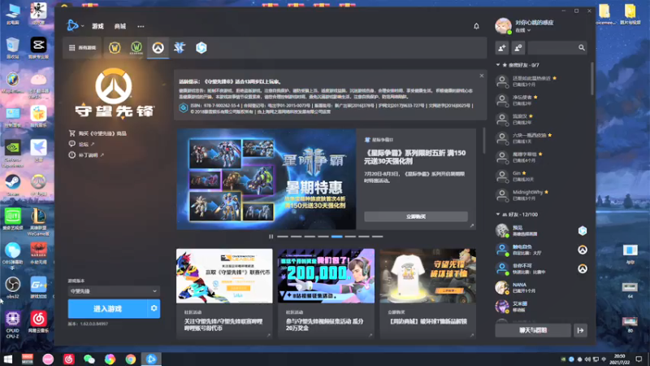Click the add friend icon
The image size is (650, 366).
[x=501, y=48]
